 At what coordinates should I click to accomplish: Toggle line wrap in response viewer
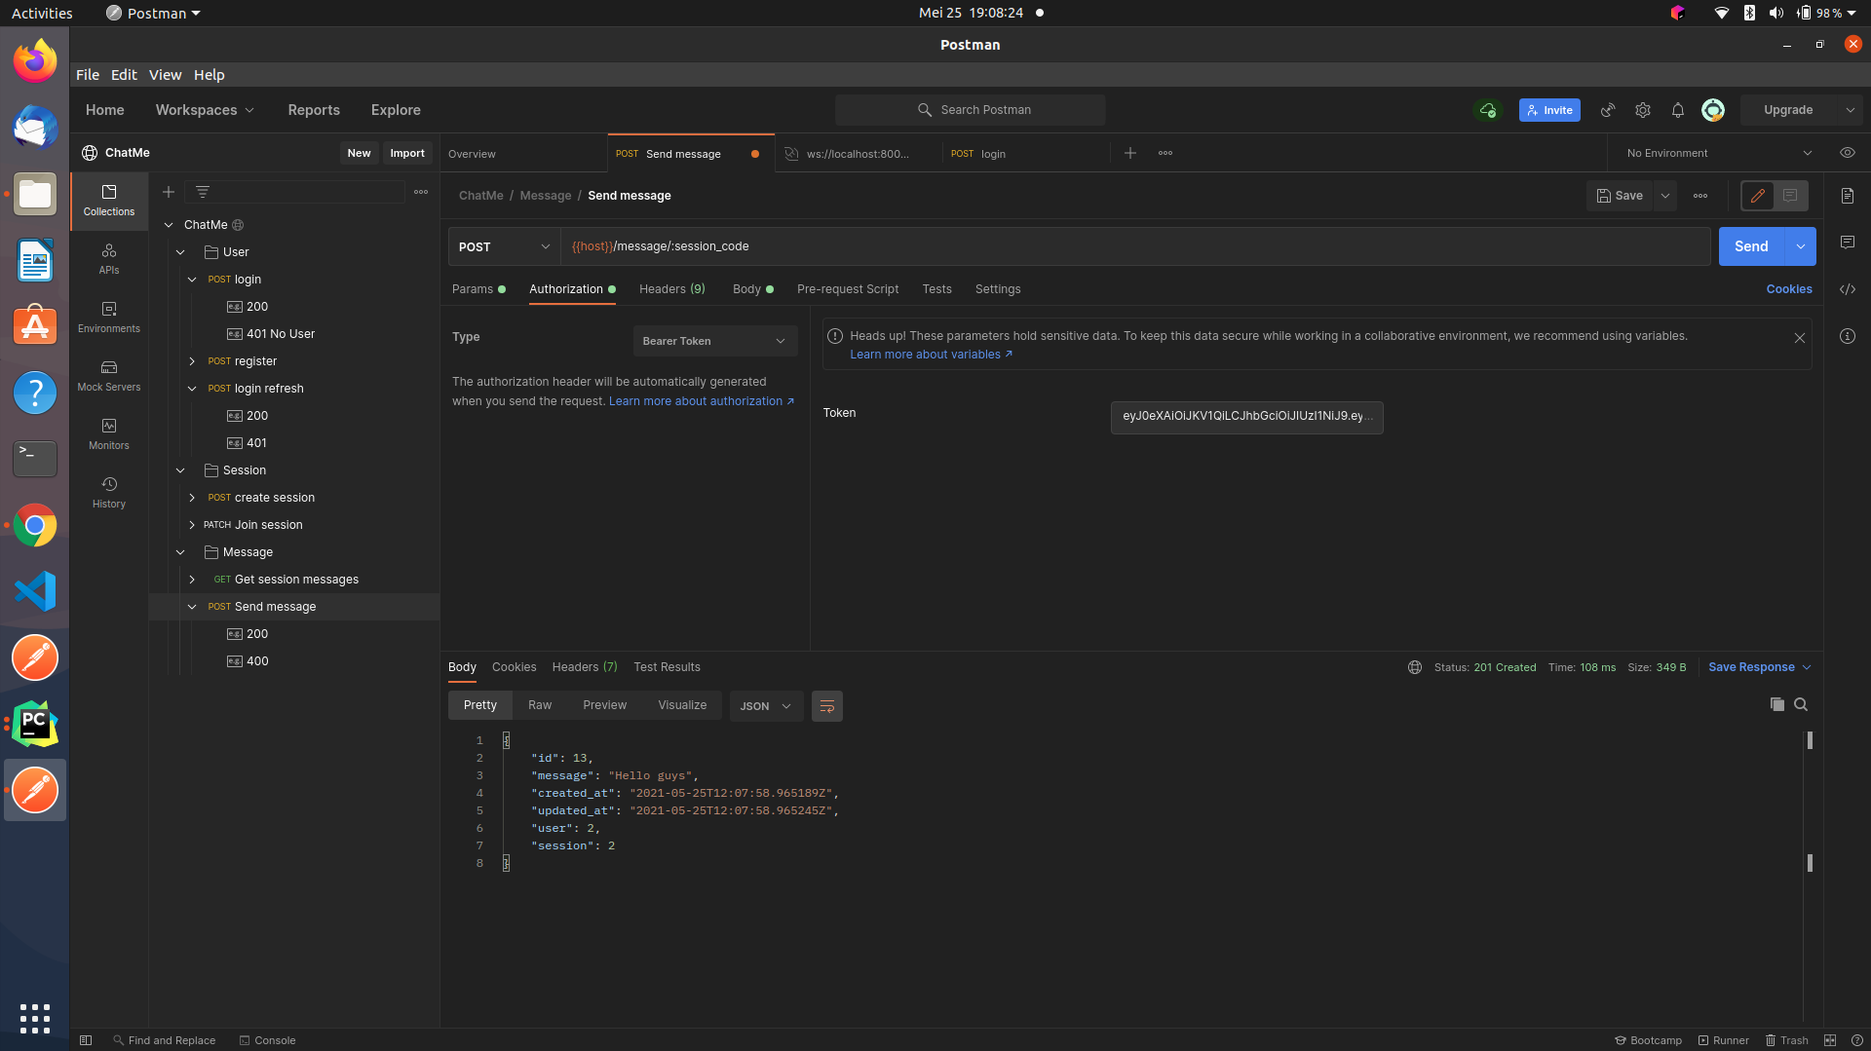tap(827, 706)
